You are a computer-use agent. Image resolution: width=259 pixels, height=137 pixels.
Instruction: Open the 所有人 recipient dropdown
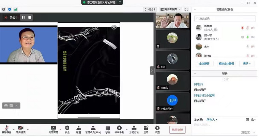(212, 119)
